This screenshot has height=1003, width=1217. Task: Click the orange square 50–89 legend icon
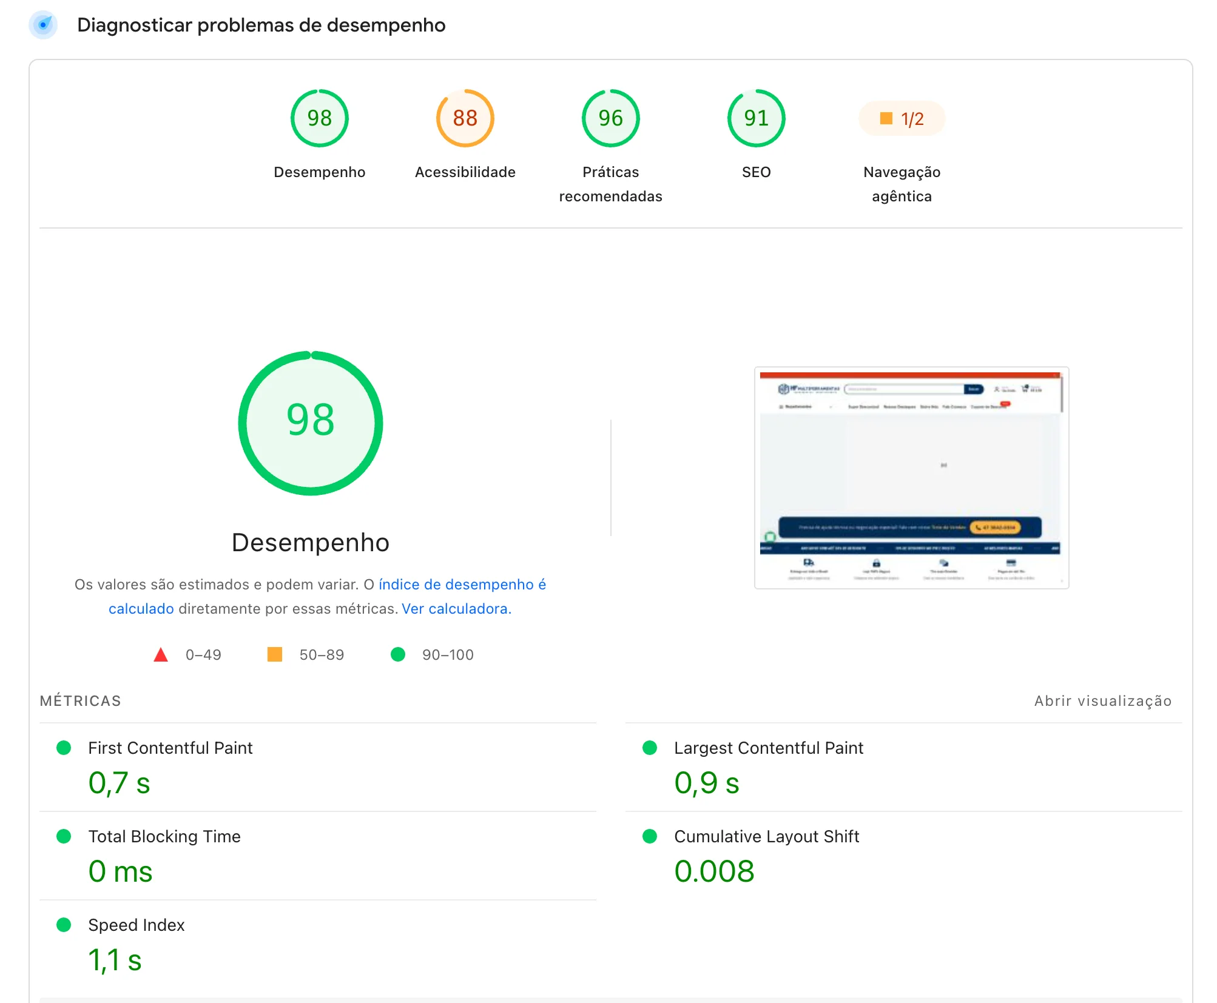[275, 654]
